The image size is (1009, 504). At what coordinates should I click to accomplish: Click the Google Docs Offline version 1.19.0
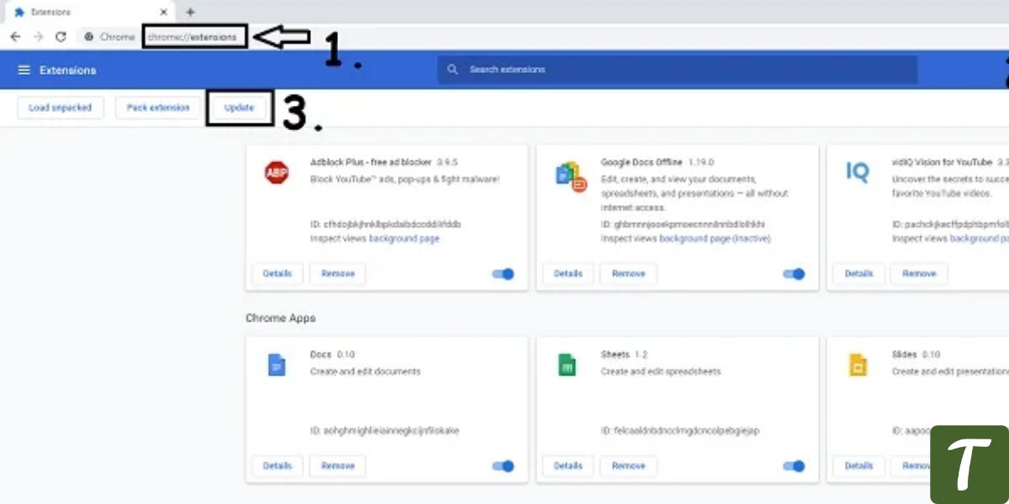(x=700, y=162)
